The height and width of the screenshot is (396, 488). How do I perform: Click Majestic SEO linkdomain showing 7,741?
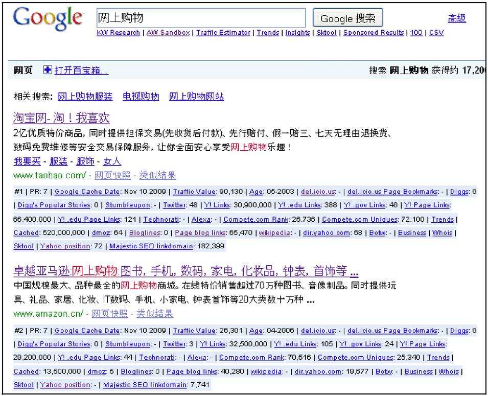click(x=145, y=385)
